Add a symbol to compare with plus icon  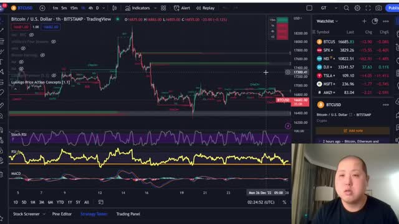42,8
